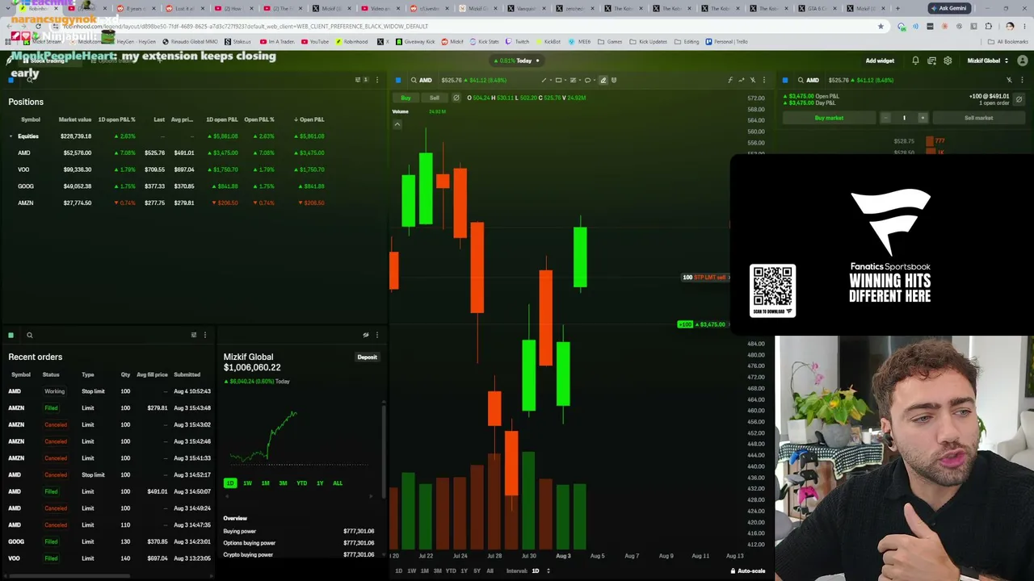Viewport: 1034px width, 581px height.
Task: Sort positions by Market value column
Action: 74,119
